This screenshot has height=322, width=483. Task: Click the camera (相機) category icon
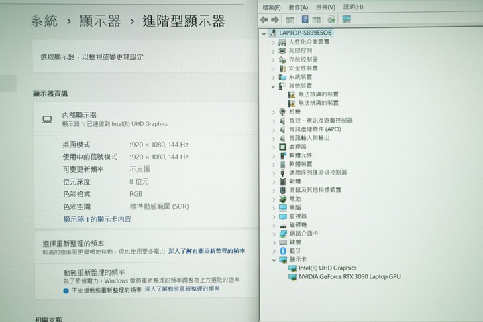282,112
